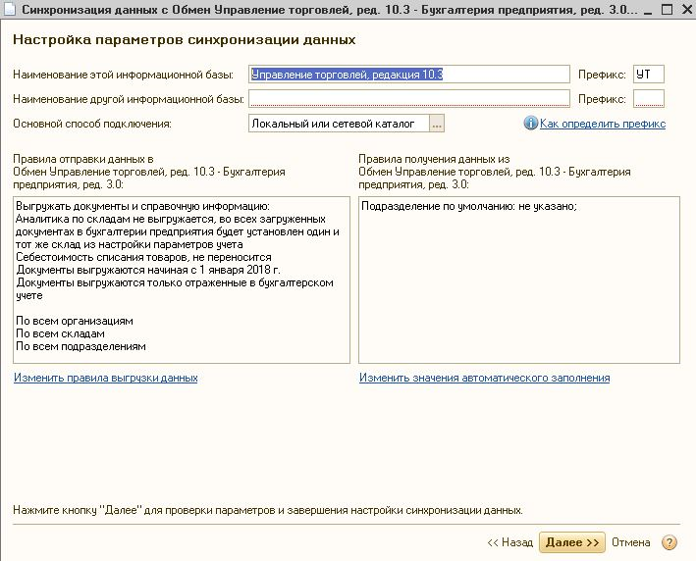Click the empty 'Наименование другой информационной базы' field
Viewport: 696px width, 561px height.
(408, 98)
